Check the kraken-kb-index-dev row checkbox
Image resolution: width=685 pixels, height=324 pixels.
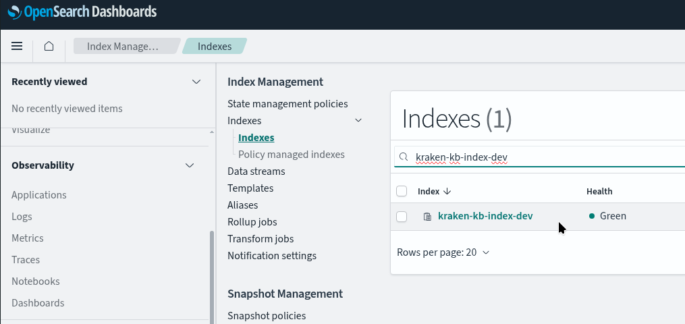(402, 217)
